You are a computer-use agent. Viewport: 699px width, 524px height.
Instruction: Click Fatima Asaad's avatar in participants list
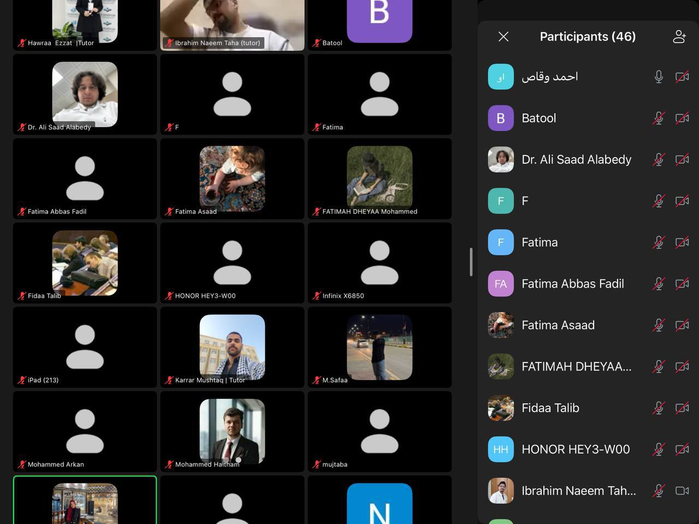coord(501,325)
